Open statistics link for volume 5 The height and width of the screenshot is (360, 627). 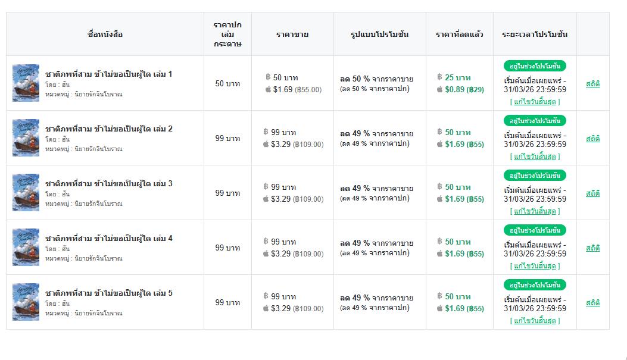click(592, 302)
